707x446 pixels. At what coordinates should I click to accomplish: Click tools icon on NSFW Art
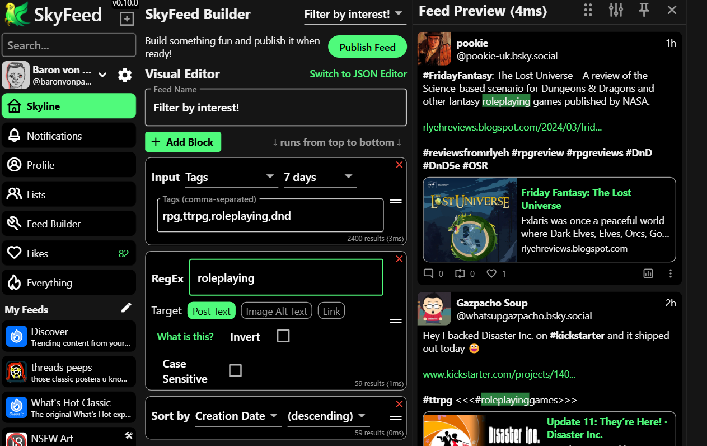pyautogui.click(x=129, y=435)
